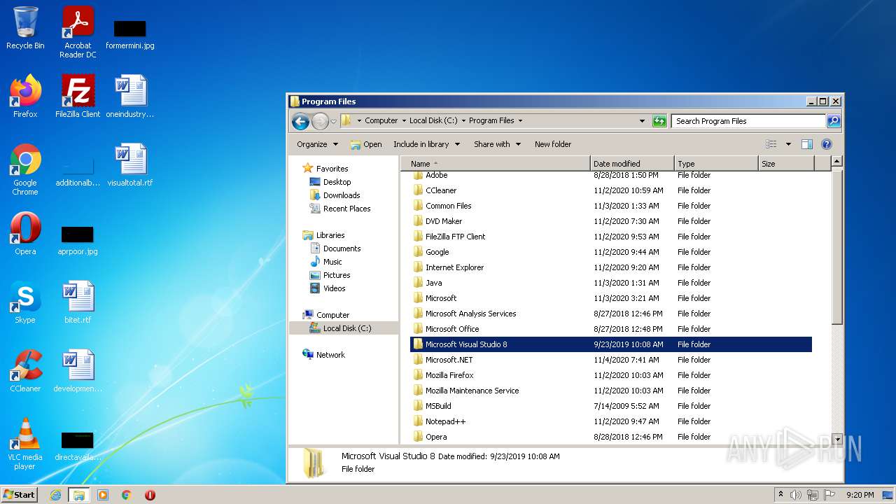Open Firefox desktop shortcut
Image resolution: width=896 pixels, height=504 pixels.
(x=25, y=97)
